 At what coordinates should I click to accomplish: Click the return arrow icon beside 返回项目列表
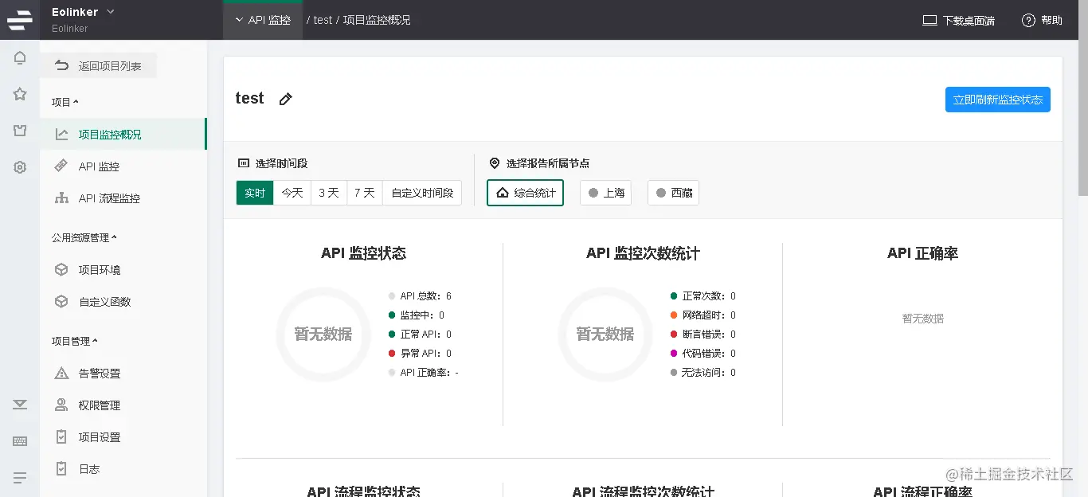click(61, 66)
